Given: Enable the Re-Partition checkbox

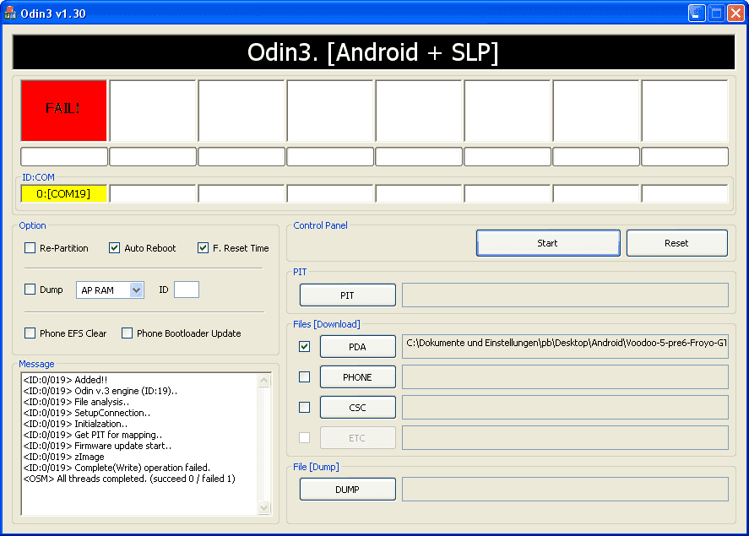Looking at the screenshot, I should click(x=30, y=247).
